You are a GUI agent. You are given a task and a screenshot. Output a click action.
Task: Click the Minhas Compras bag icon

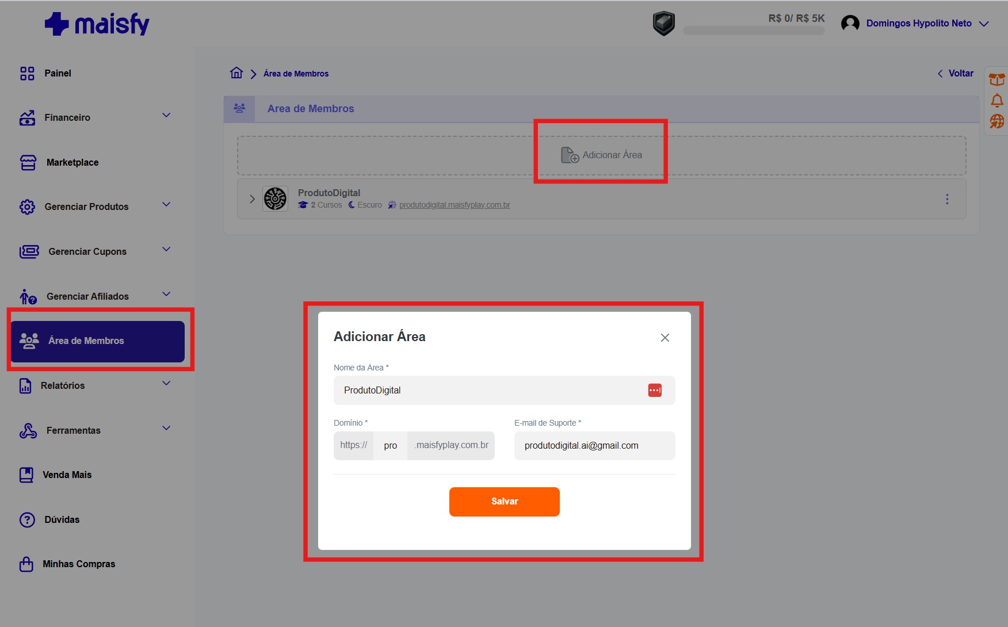26,564
